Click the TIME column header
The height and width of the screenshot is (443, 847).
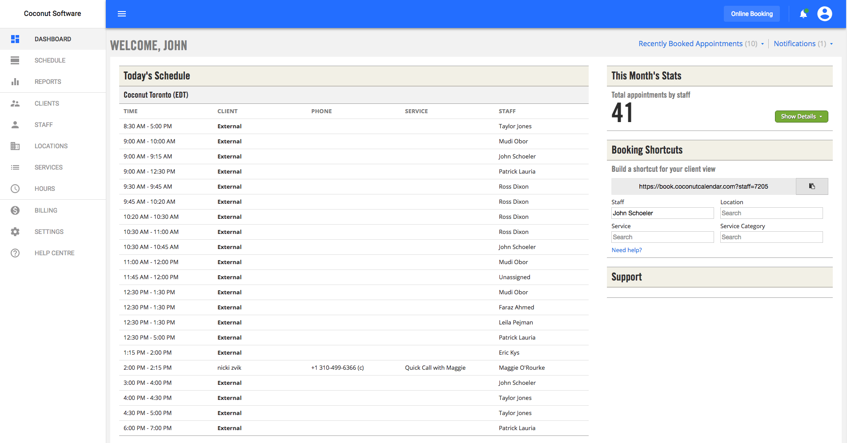tap(131, 111)
